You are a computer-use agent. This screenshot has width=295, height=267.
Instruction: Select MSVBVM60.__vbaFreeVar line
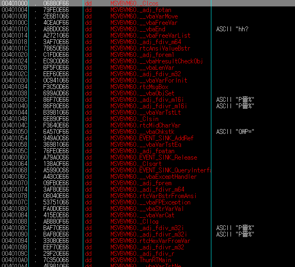click(144, 22)
